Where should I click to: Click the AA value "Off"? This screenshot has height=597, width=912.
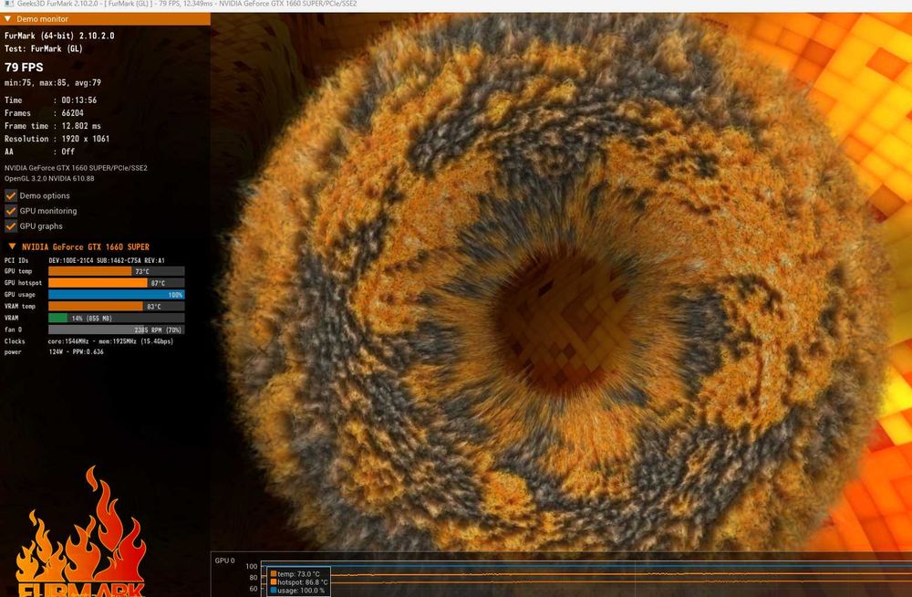coord(68,152)
